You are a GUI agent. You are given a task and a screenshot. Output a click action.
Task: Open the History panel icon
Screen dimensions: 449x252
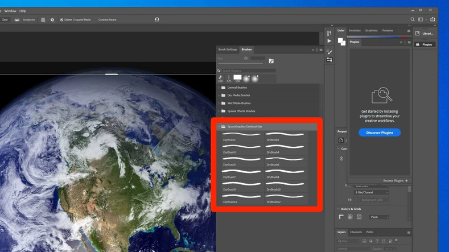point(329,33)
